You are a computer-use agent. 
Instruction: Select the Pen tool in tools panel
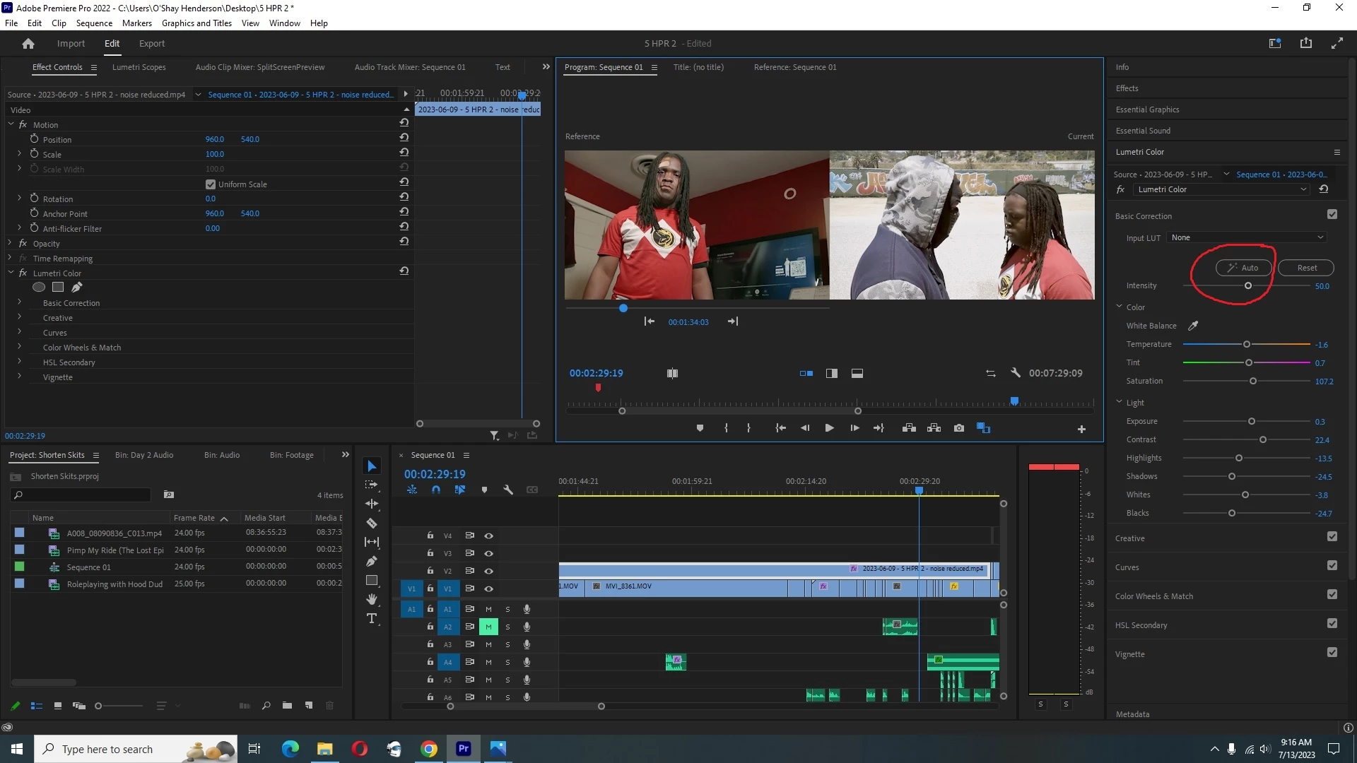(x=372, y=562)
